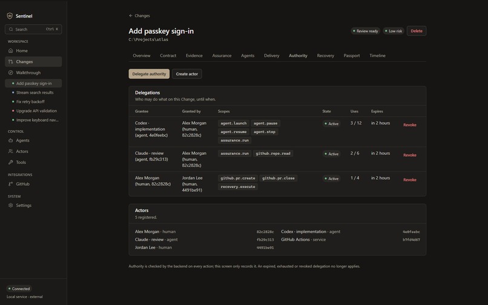The image size is (488, 305).
Task: Switch to the Contract tab
Action: (x=168, y=56)
